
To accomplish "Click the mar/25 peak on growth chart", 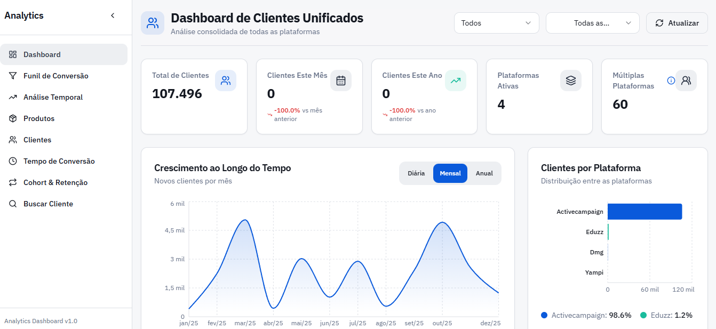I will click(245, 220).
